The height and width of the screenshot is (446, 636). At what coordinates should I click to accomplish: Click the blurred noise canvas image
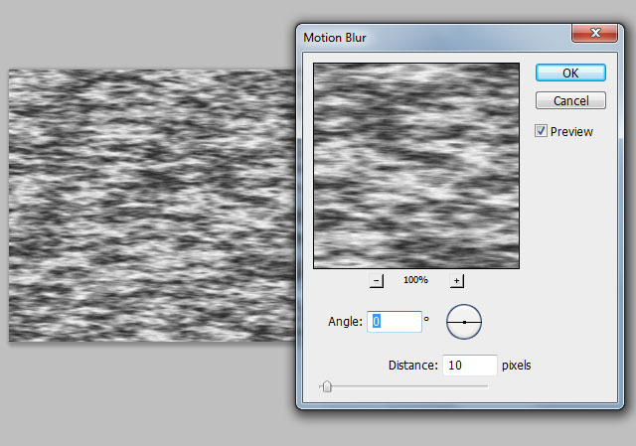click(152, 206)
